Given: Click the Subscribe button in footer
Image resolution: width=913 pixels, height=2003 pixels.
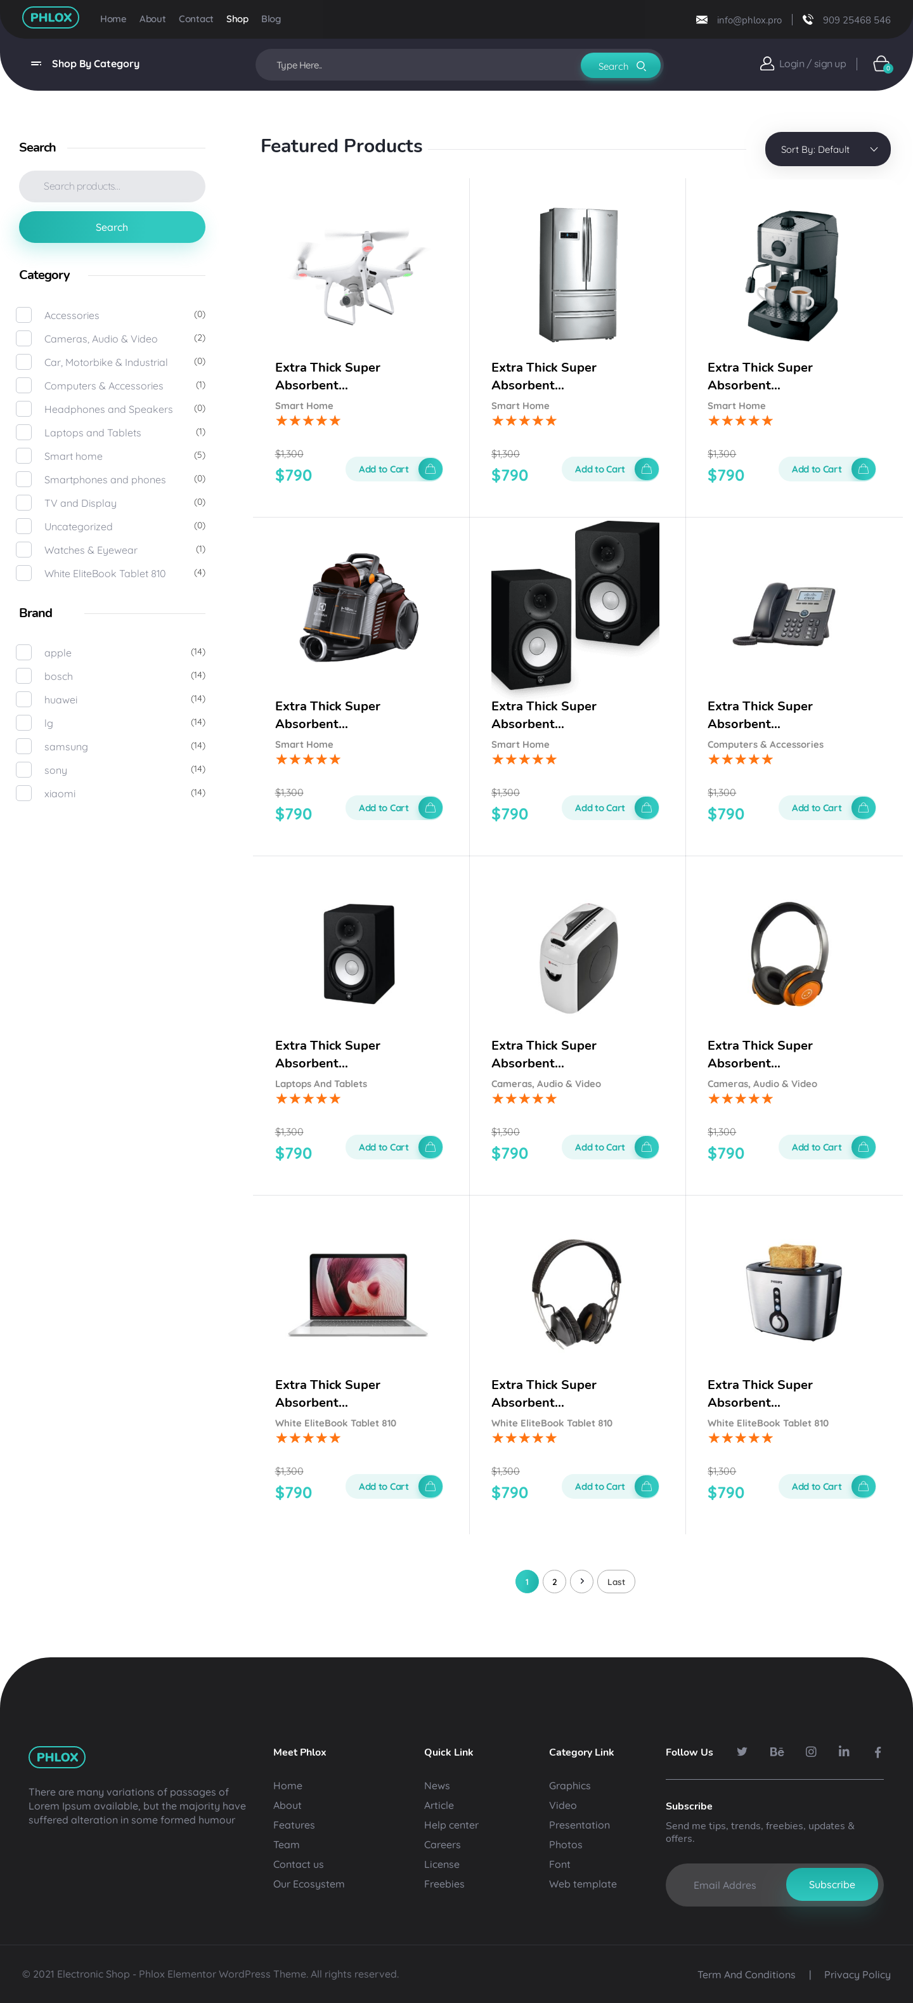Looking at the screenshot, I should [x=831, y=1884].
